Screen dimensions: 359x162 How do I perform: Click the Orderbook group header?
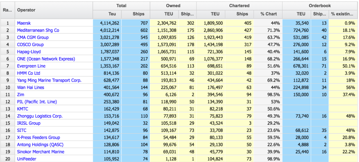pos(320,6)
